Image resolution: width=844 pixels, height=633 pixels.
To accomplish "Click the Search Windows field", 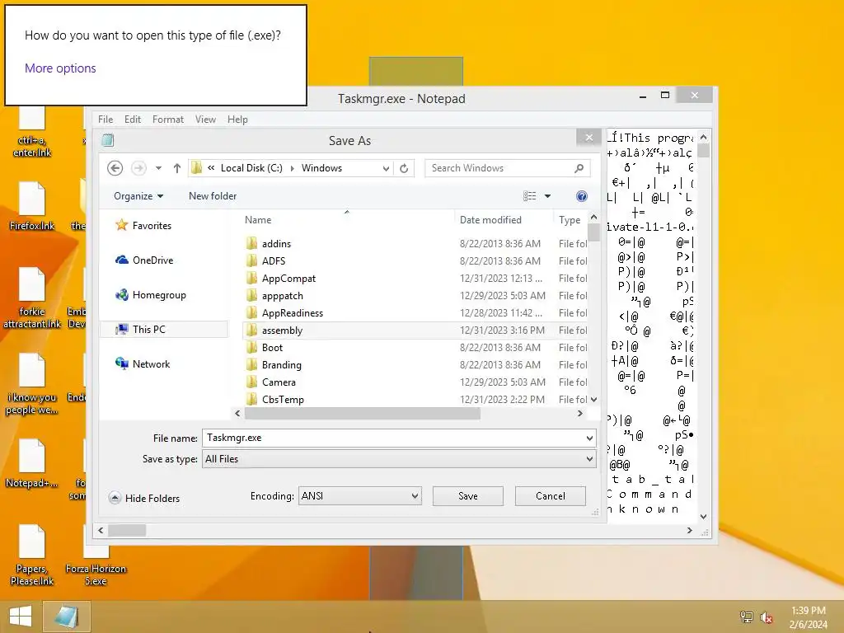I will tap(508, 168).
